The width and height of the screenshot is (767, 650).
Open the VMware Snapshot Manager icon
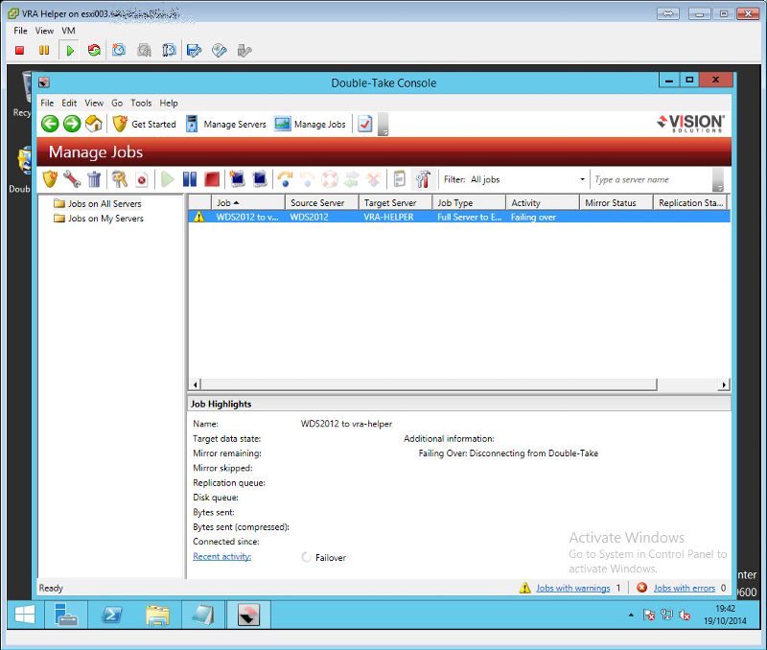pyautogui.click(x=169, y=51)
